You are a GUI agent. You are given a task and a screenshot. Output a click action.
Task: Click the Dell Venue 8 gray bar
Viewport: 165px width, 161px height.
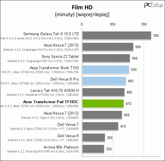94,138
